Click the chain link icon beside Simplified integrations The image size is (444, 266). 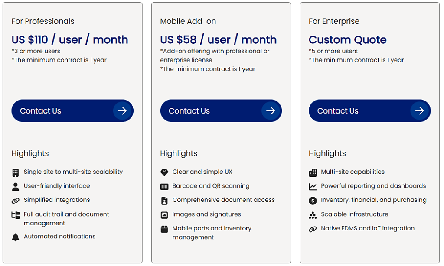[x=16, y=200]
